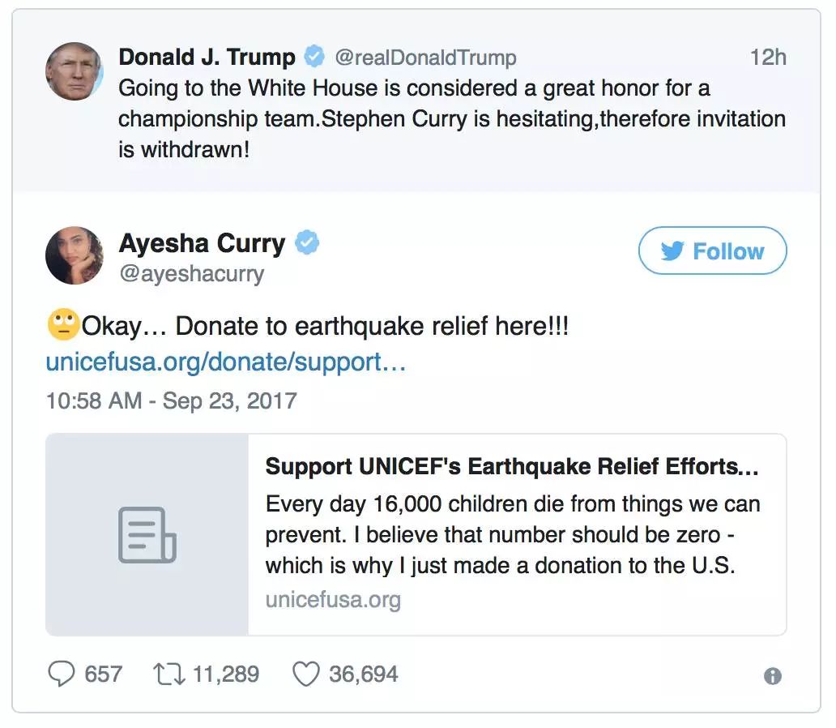Open the 10:58 AM - Sep 23, 2017 timestamp
Viewport: 836px width, 728px height.
(x=171, y=400)
